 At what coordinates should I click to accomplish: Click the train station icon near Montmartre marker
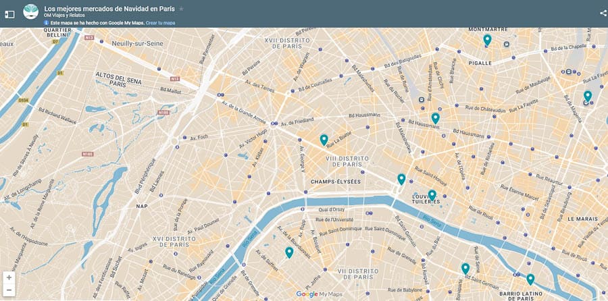(x=507, y=44)
